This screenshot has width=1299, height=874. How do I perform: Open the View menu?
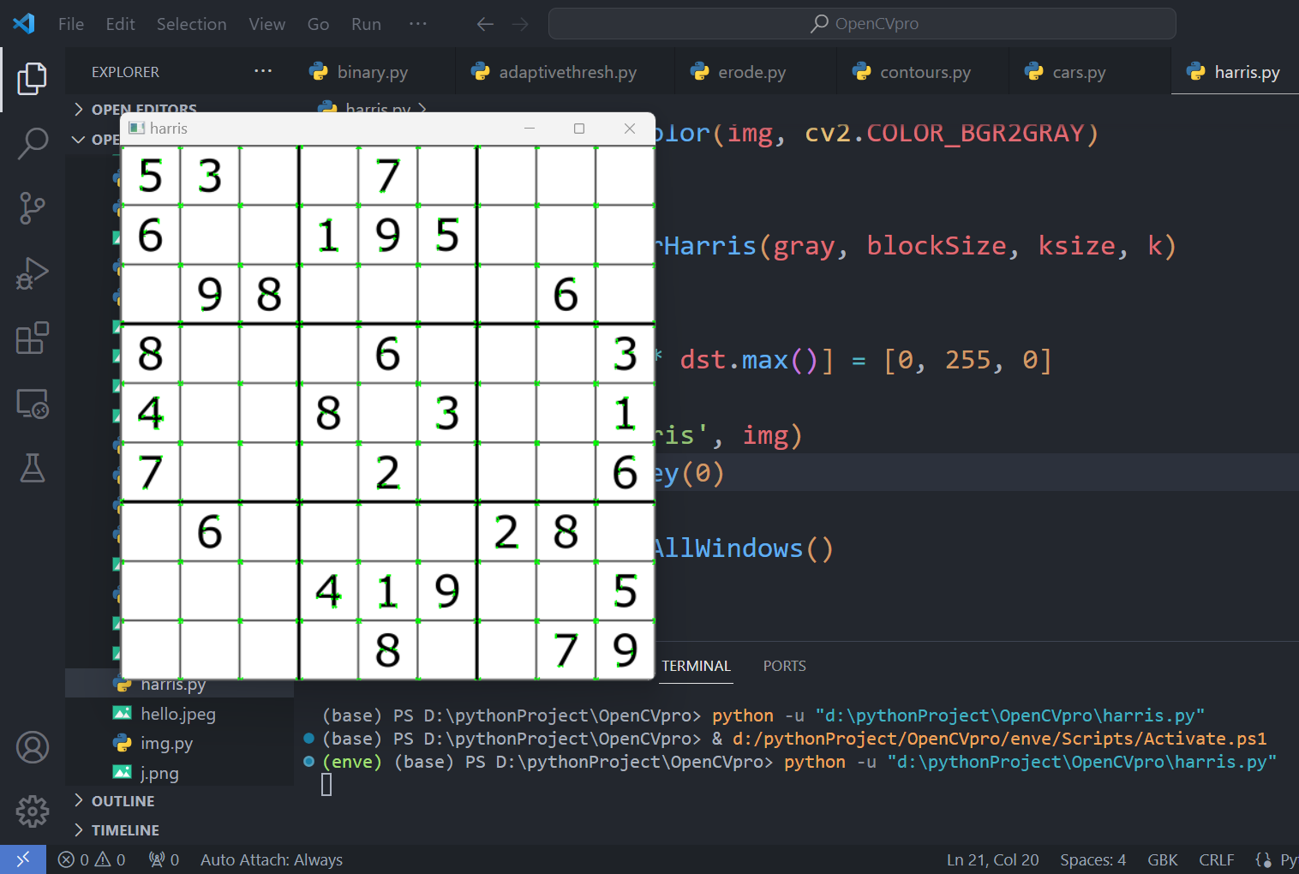coord(267,24)
